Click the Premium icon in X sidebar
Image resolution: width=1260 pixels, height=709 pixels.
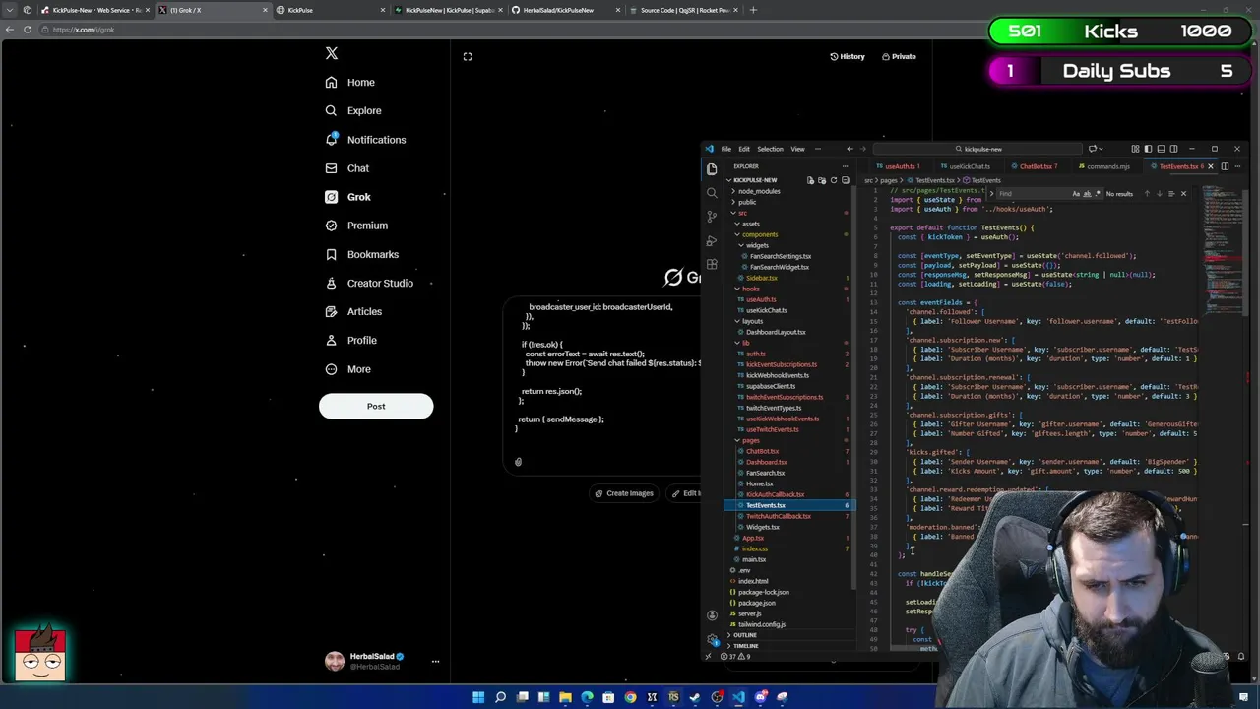point(331,226)
